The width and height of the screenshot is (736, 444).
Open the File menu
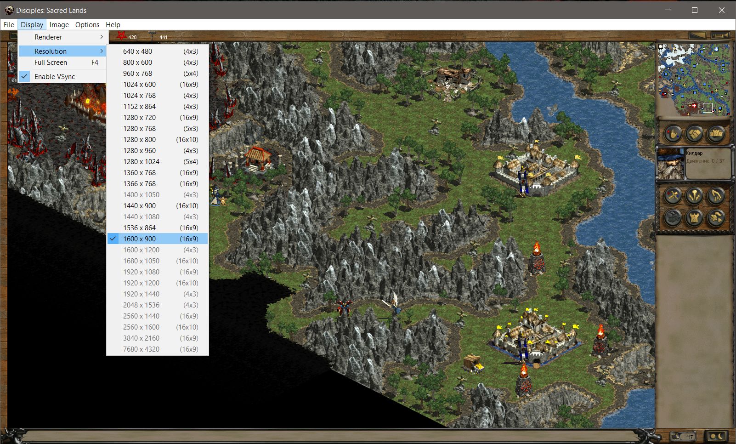click(9, 25)
